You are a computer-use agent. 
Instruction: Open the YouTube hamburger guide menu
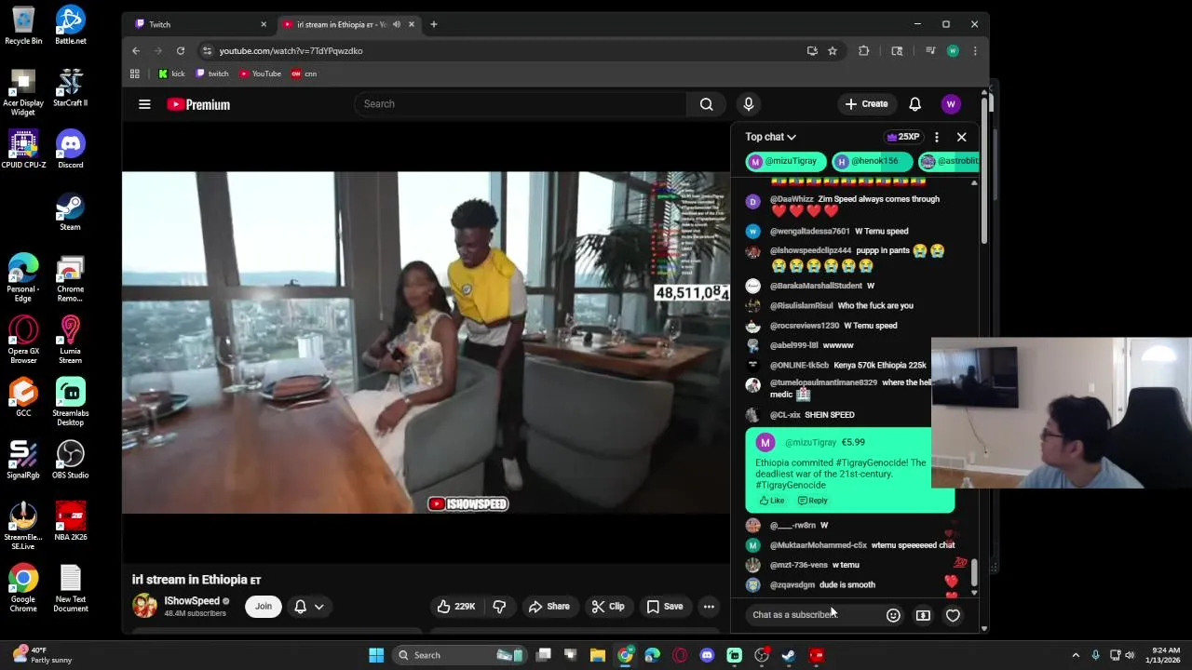144,104
